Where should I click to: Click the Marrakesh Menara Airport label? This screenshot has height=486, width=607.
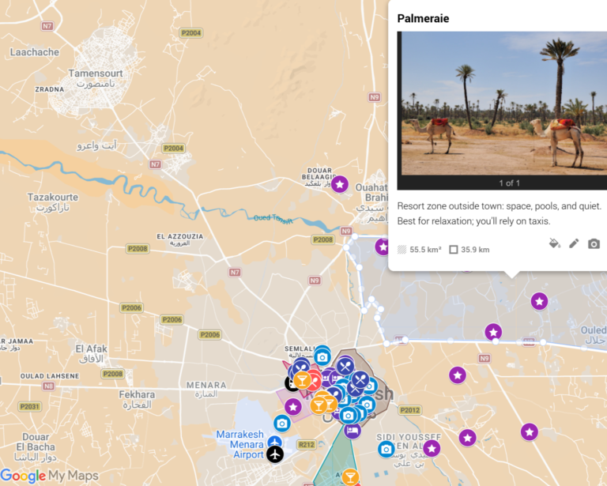pos(239,445)
